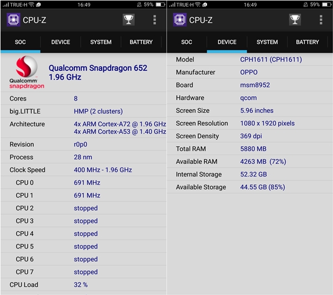Switch to SYSTEM tab in left screen
Screen dimensions: 333x295
click(x=101, y=42)
